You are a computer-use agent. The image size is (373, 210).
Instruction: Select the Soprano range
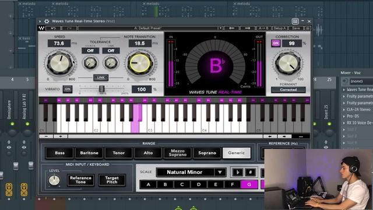tap(207, 153)
